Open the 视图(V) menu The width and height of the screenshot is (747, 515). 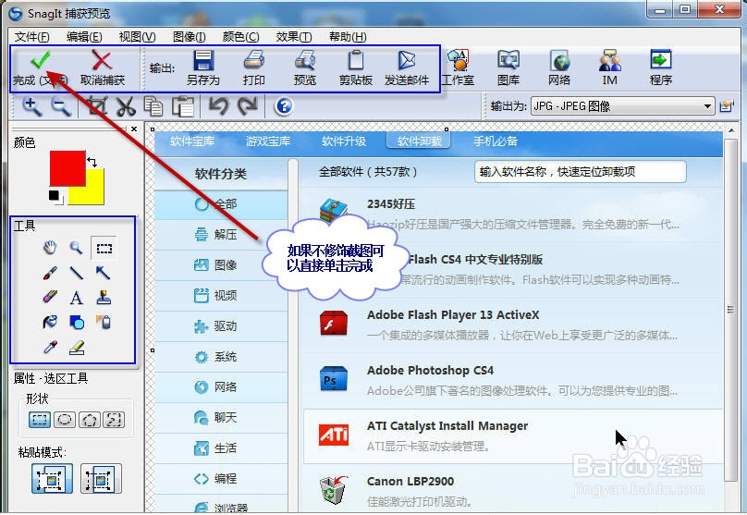click(x=137, y=37)
